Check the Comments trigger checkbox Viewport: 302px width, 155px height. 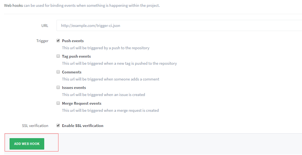[58, 72]
